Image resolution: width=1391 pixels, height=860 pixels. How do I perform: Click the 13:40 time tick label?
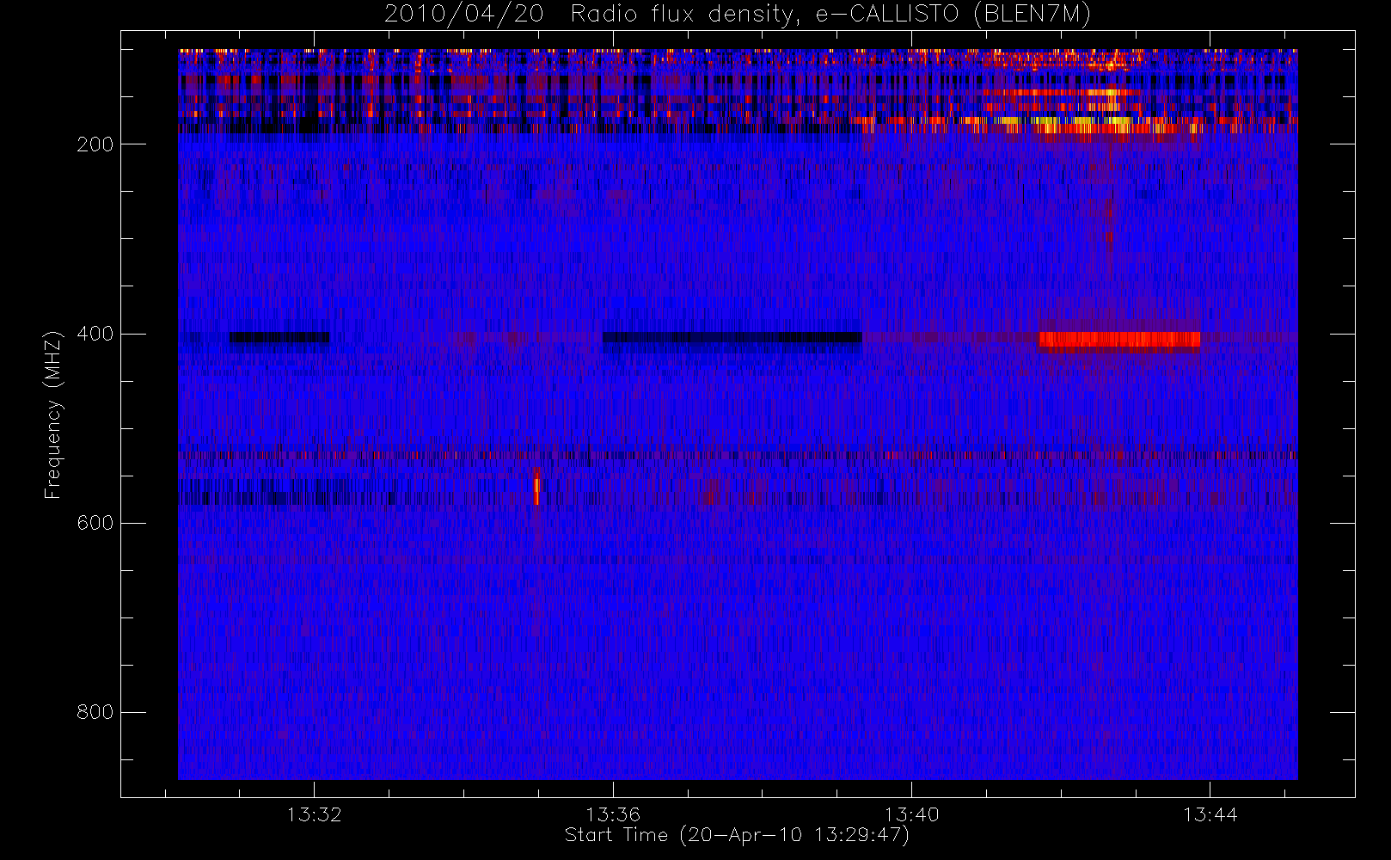(911, 814)
